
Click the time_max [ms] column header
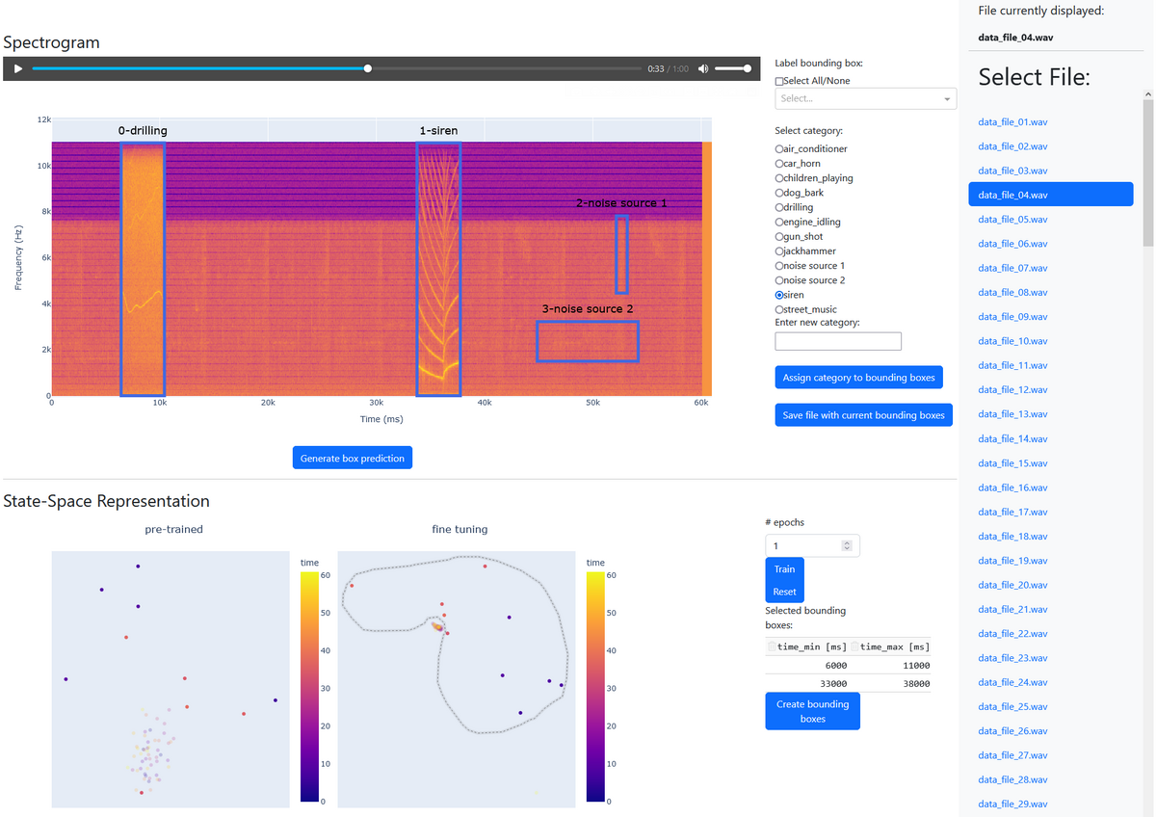click(x=890, y=646)
